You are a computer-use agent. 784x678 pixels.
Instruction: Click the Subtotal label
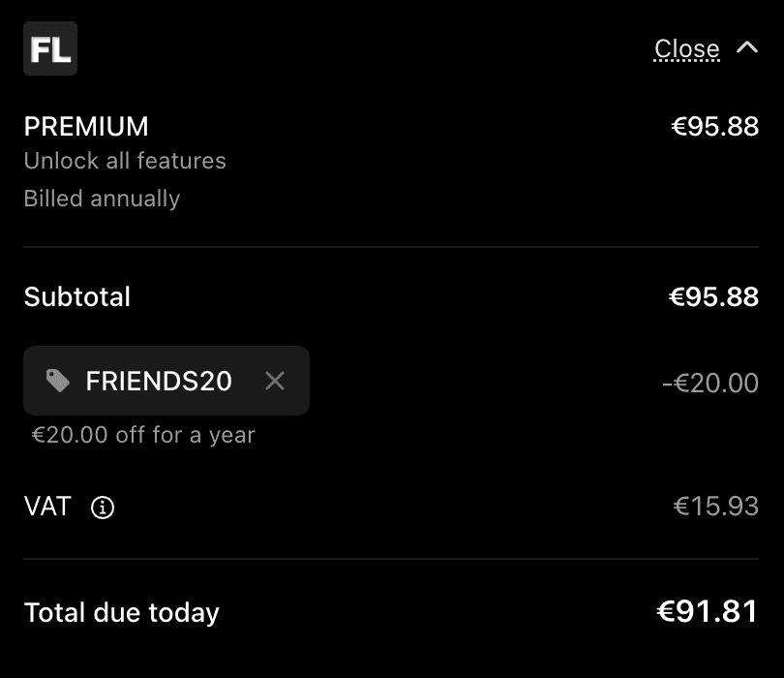[77, 296]
